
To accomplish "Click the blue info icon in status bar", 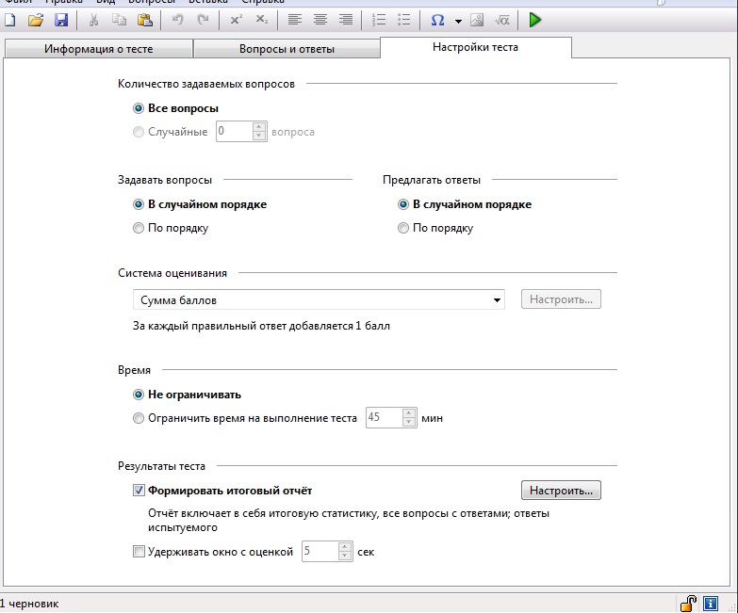I will click(712, 603).
